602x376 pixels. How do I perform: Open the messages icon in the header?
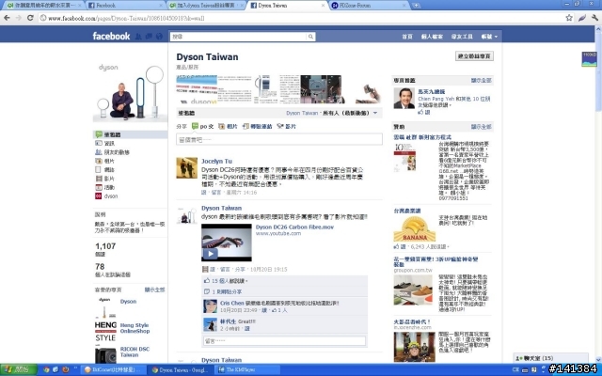tap(149, 37)
